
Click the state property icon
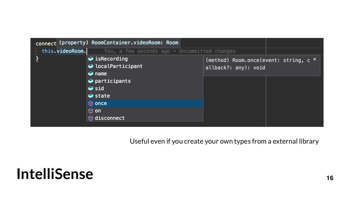91,96
